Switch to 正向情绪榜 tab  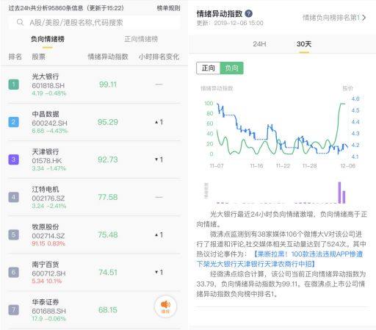[x=141, y=39]
